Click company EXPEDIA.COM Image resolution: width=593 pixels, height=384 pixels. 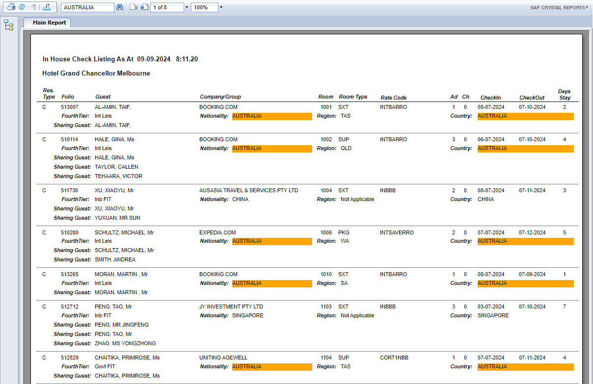(217, 232)
